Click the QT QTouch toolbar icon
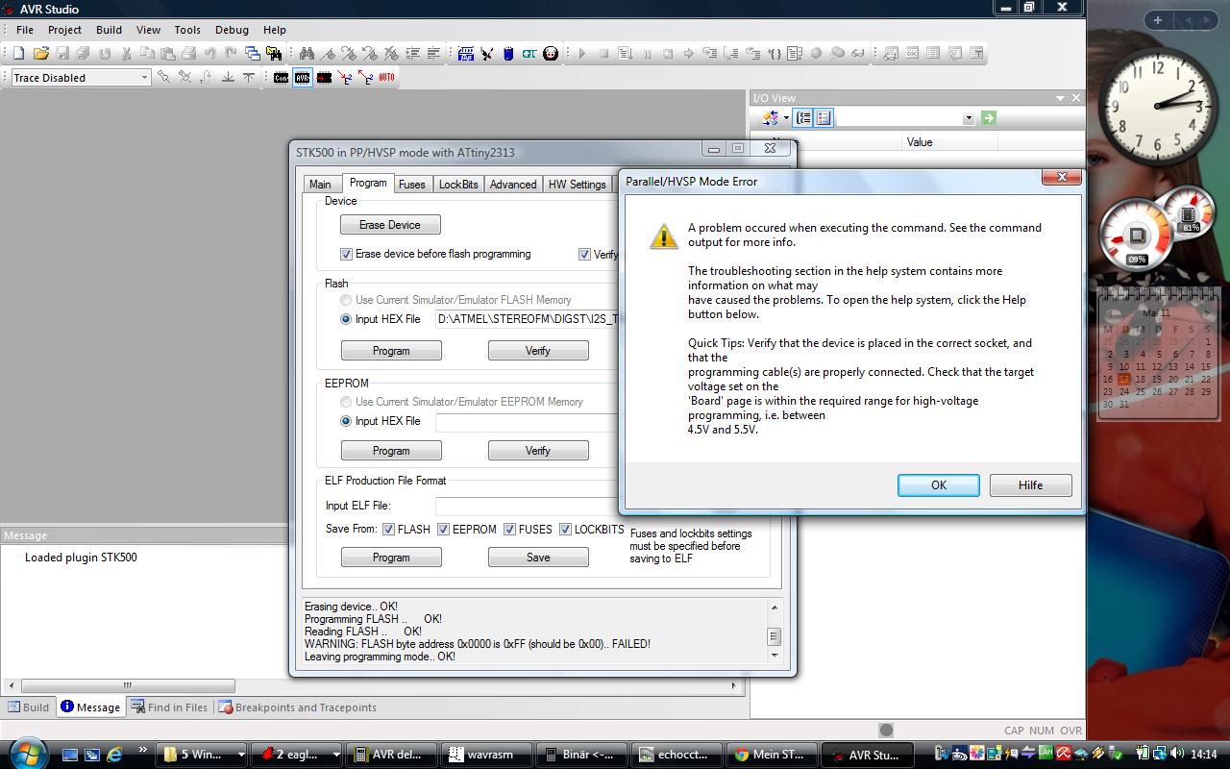 (529, 54)
